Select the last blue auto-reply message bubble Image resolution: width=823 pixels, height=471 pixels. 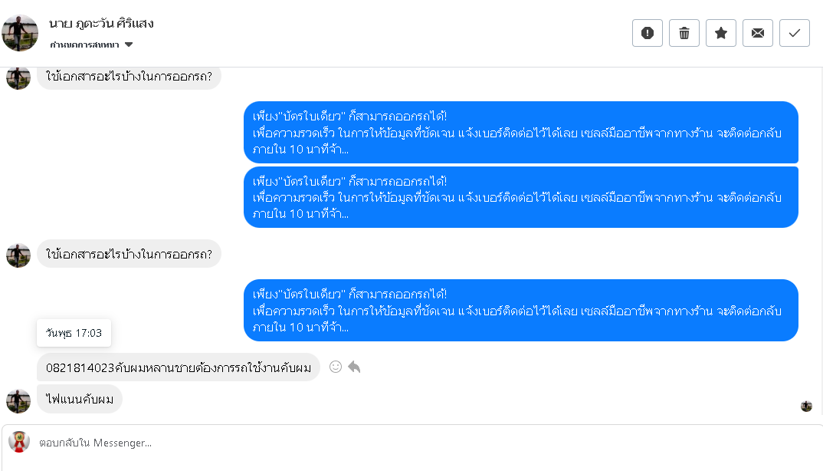point(520,310)
